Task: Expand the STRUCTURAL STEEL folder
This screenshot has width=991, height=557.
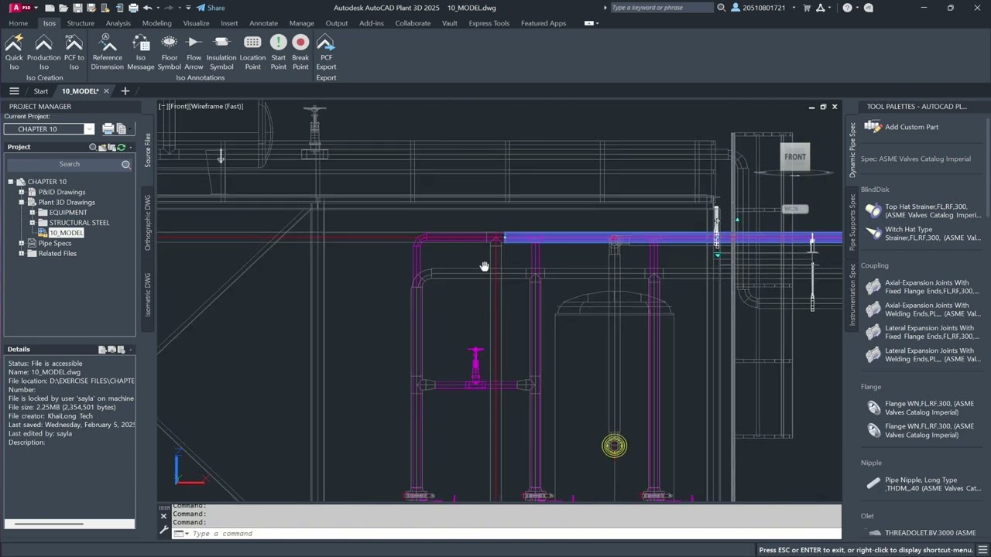Action: tap(33, 222)
